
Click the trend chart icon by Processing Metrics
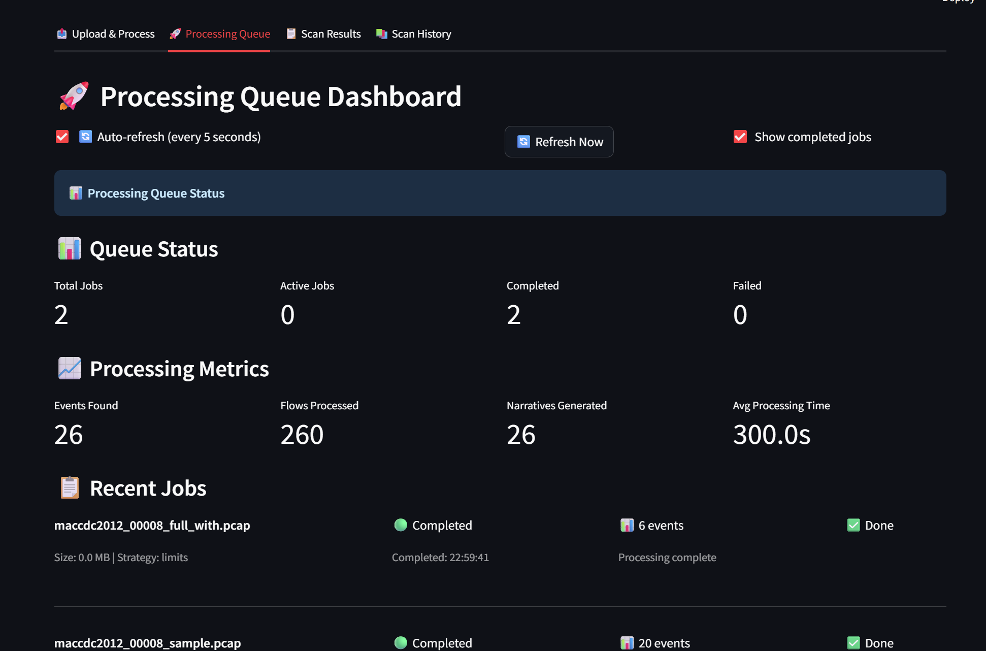pos(70,368)
